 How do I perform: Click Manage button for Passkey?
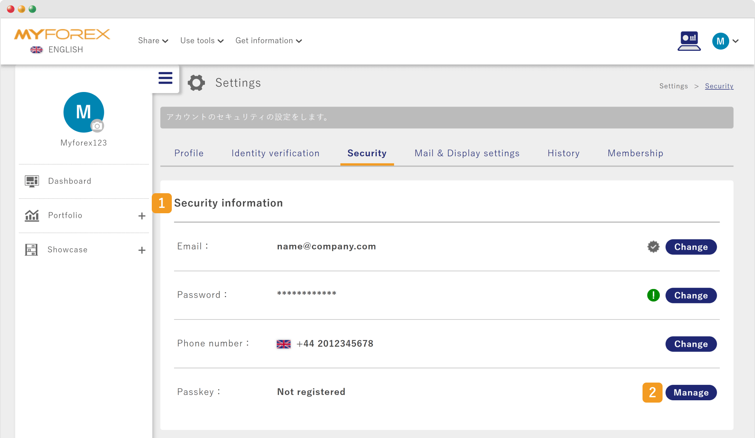[691, 393]
